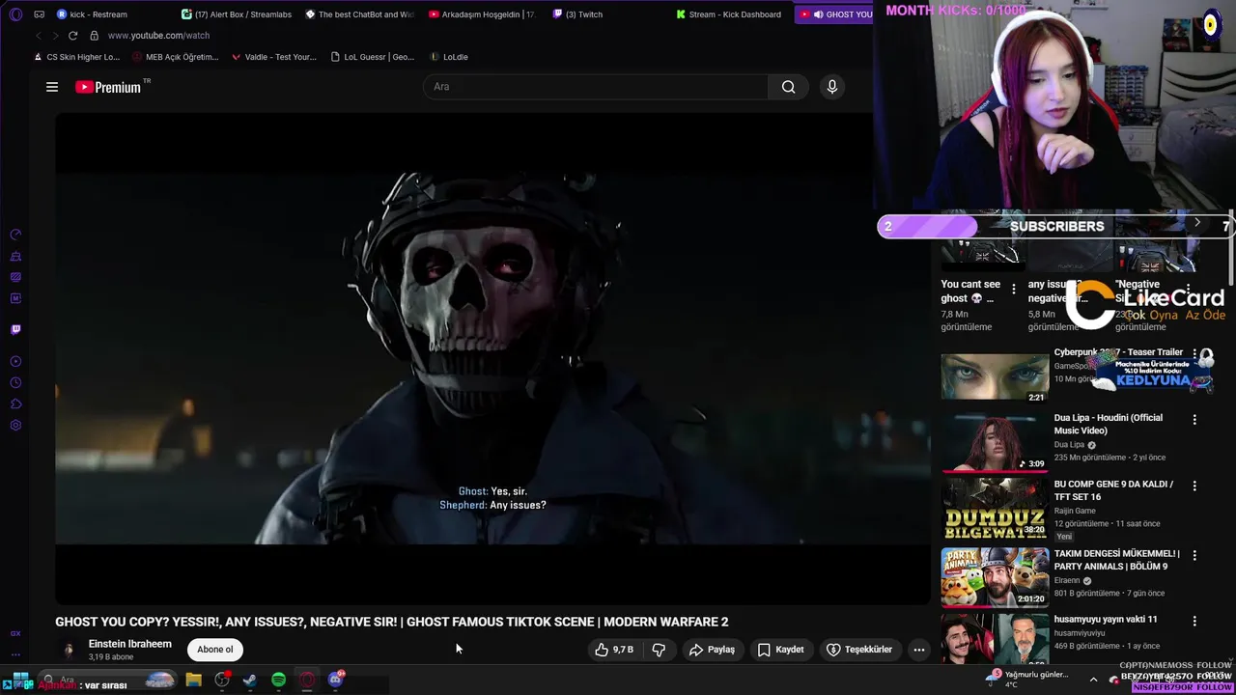
Task: Open options menu for Dua Lipa Houdini video
Action: (x=1194, y=420)
